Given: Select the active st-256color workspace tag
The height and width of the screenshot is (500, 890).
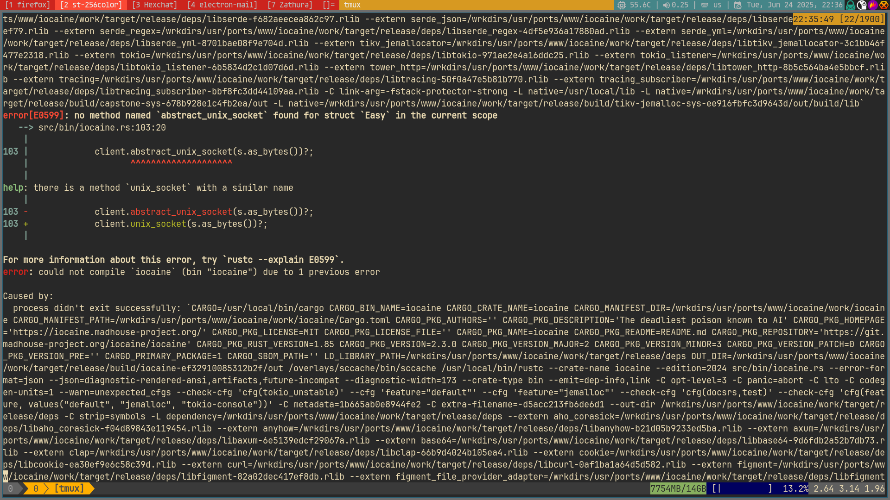Looking at the screenshot, I should coord(91,5).
